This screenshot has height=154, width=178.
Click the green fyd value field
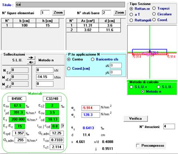(x=18, y=113)
